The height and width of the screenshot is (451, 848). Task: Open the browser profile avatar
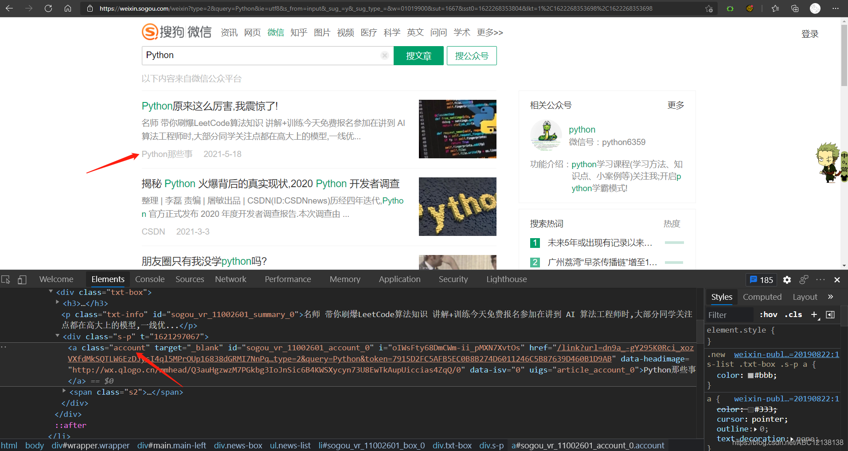815,8
